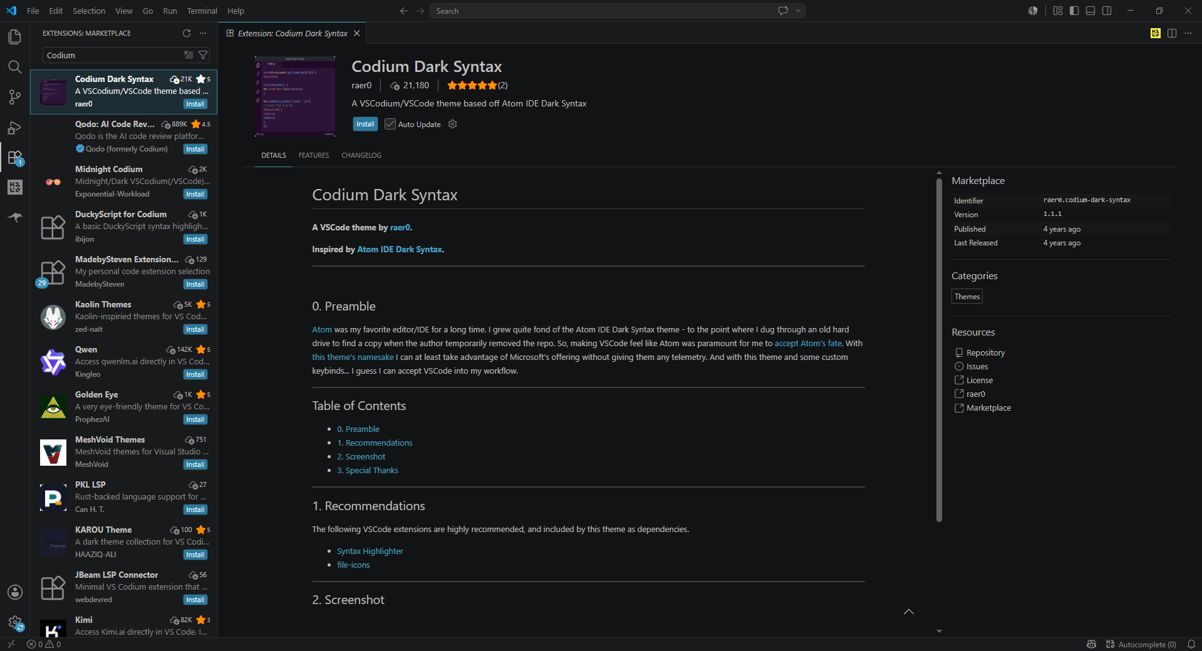Open the Terminal menu
Image resolution: width=1202 pixels, height=651 pixels.
202,11
